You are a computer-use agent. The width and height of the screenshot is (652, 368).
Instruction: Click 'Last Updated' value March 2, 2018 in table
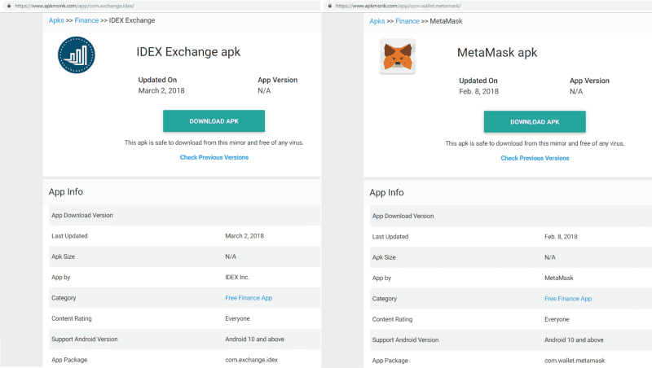tap(244, 236)
